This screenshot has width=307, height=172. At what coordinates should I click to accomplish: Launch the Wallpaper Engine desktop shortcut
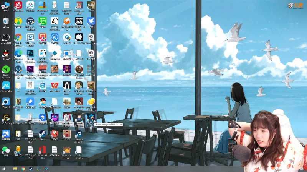point(30,37)
